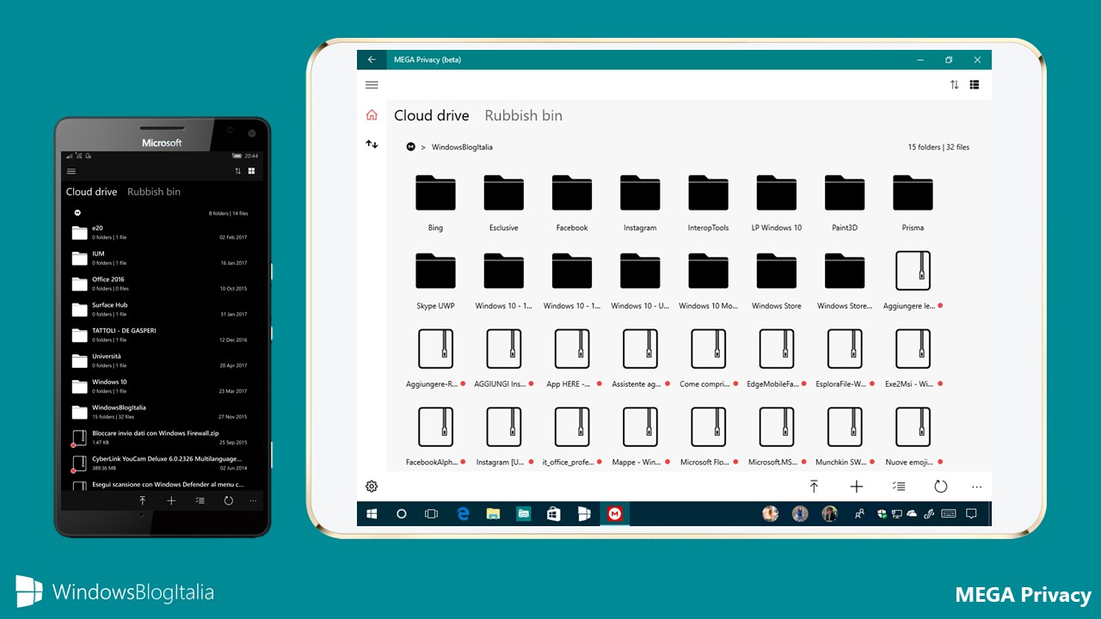Image resolution: width=1101 pixels, height=619 pixels.
Task: Open File Explorer from taskbar
Action: [493, 514]
